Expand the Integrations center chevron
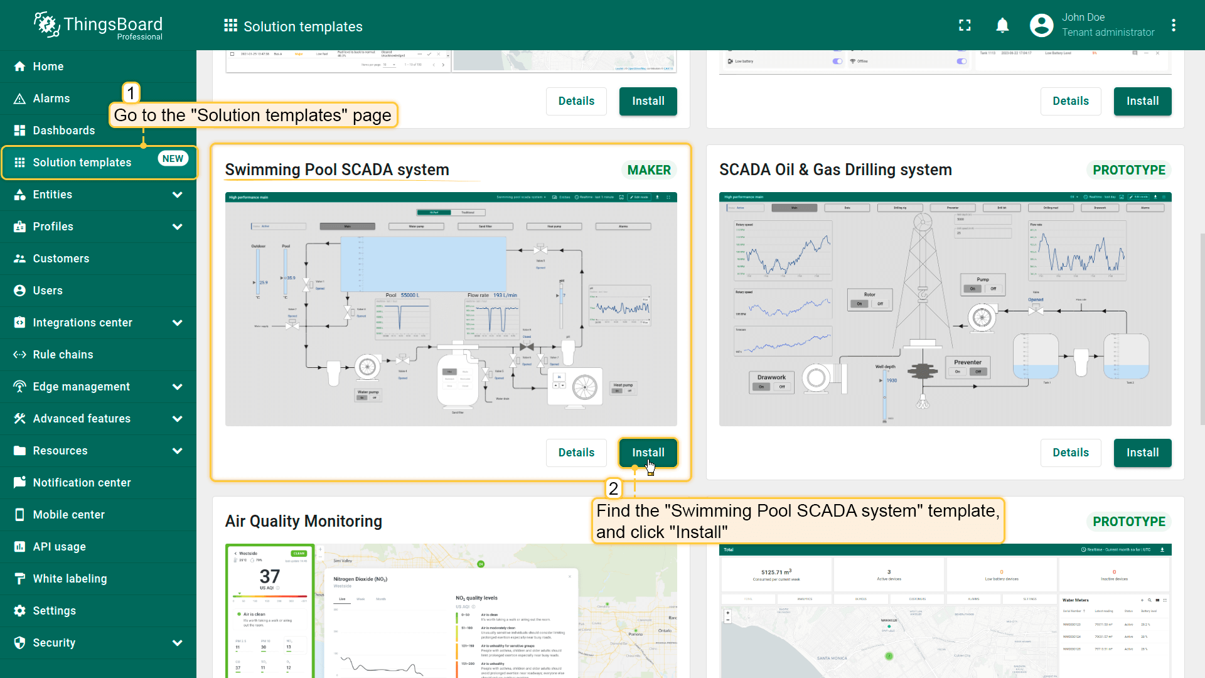This screenshot has height=678, width=1205. coord(178,323)
